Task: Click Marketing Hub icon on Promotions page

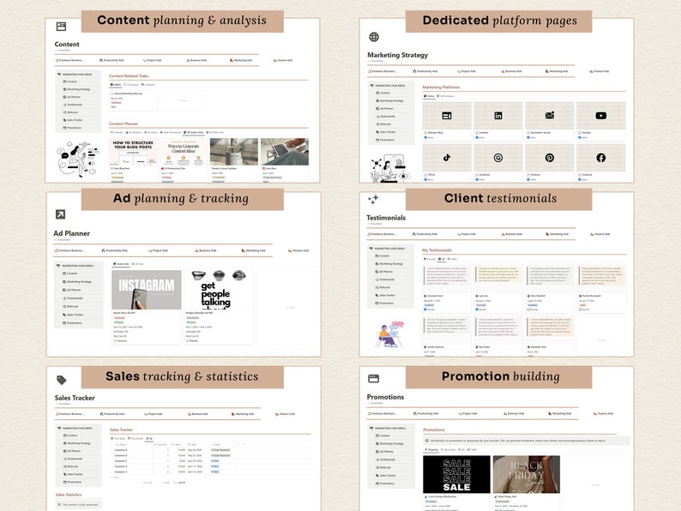Action: coord(551,414)
